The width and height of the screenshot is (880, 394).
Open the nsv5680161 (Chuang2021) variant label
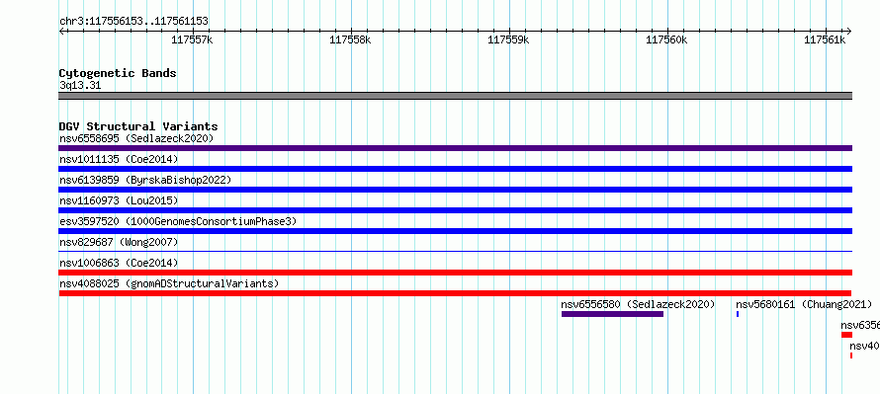tap(804, 304)
